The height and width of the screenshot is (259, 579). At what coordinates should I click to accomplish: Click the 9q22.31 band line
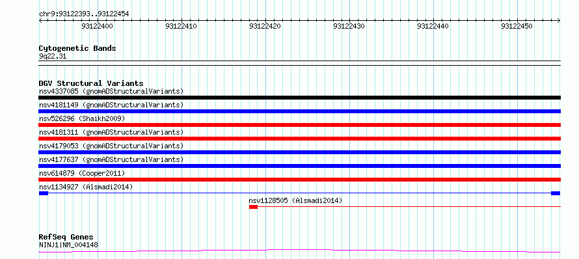299,63
